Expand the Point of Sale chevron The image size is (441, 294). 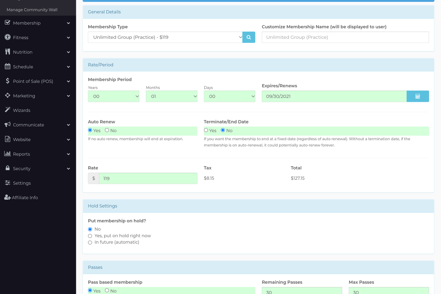[68, 81]
